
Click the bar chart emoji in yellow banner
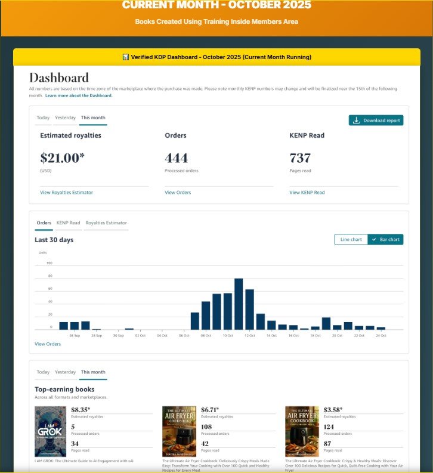(126, 57)
